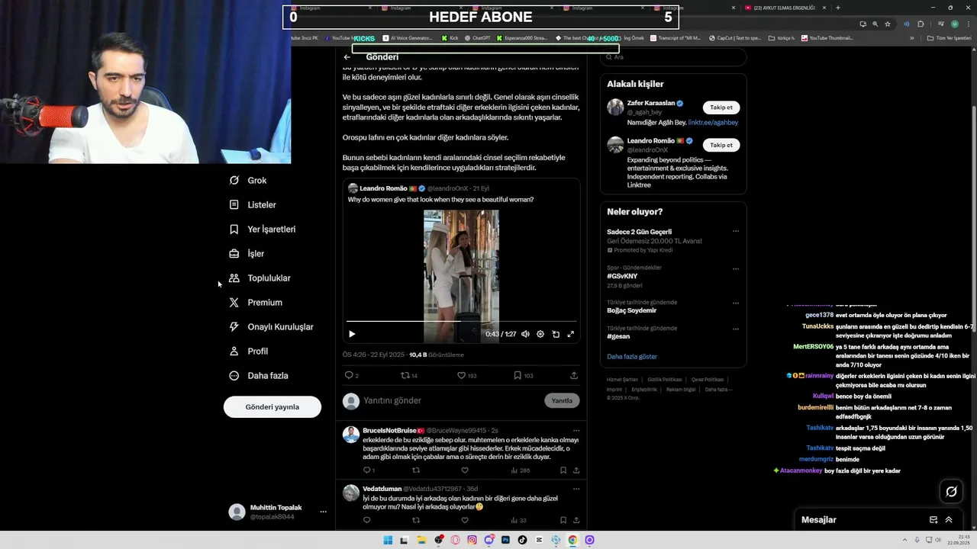Open the CapCut bookmark
The image size is (977, 549).
(x=736, y=38)
